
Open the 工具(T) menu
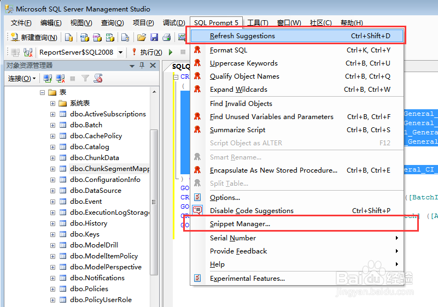click(258, 22)
